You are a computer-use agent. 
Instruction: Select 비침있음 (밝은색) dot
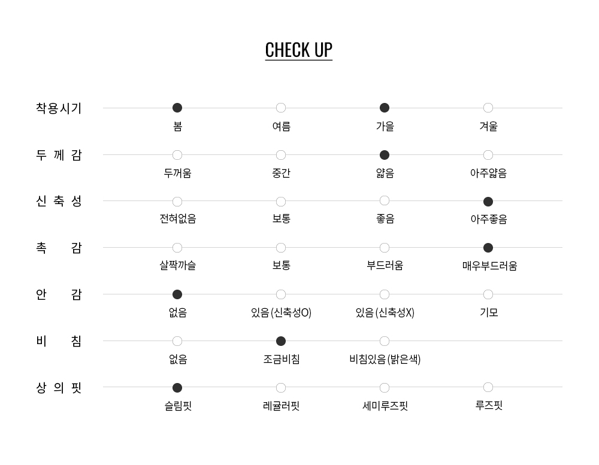click(x=385, y=341)
